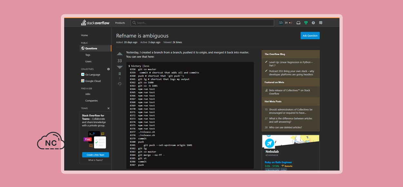This screenshot has height=187, width=403.
Task: Click code line '8381 git push --set-upstream origin 1601'
Action: pyautogui.click(x=161, y=145)
